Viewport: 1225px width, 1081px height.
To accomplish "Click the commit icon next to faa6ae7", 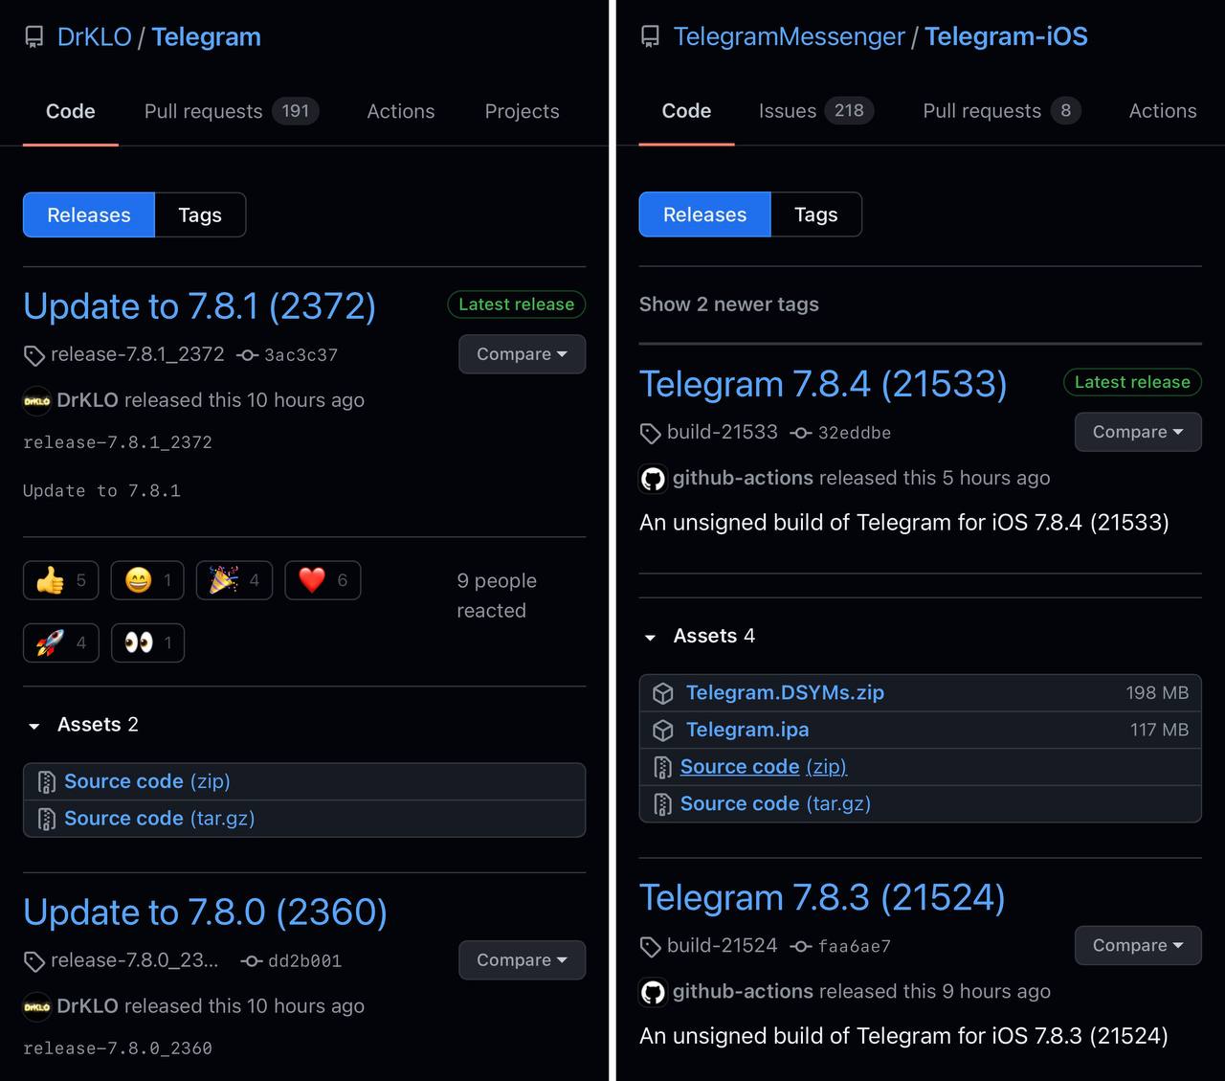I will click(801, 946).
